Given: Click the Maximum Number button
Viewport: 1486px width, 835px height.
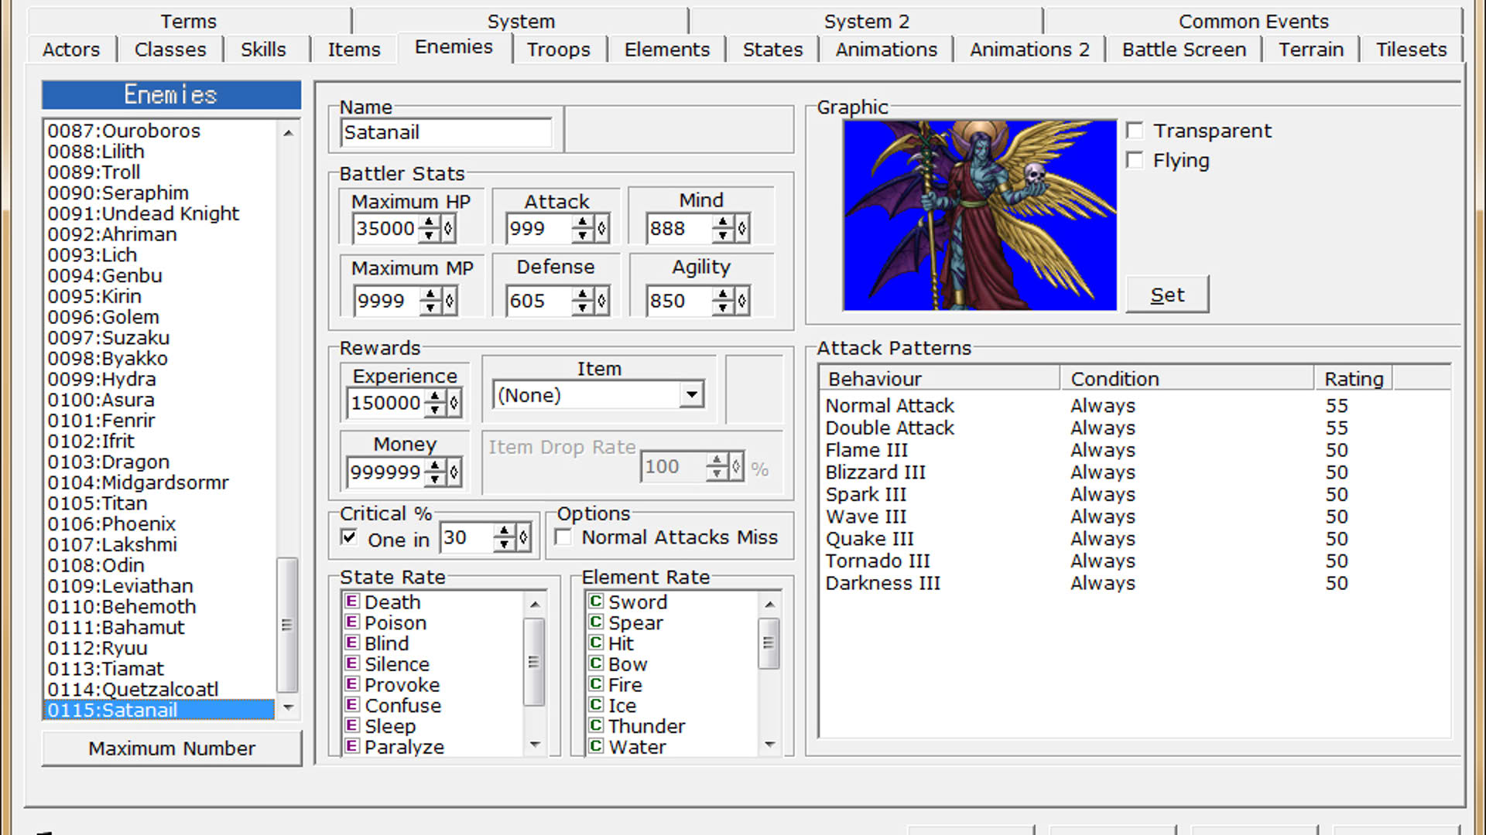Looking at the screenshot, I should point(172,748).
